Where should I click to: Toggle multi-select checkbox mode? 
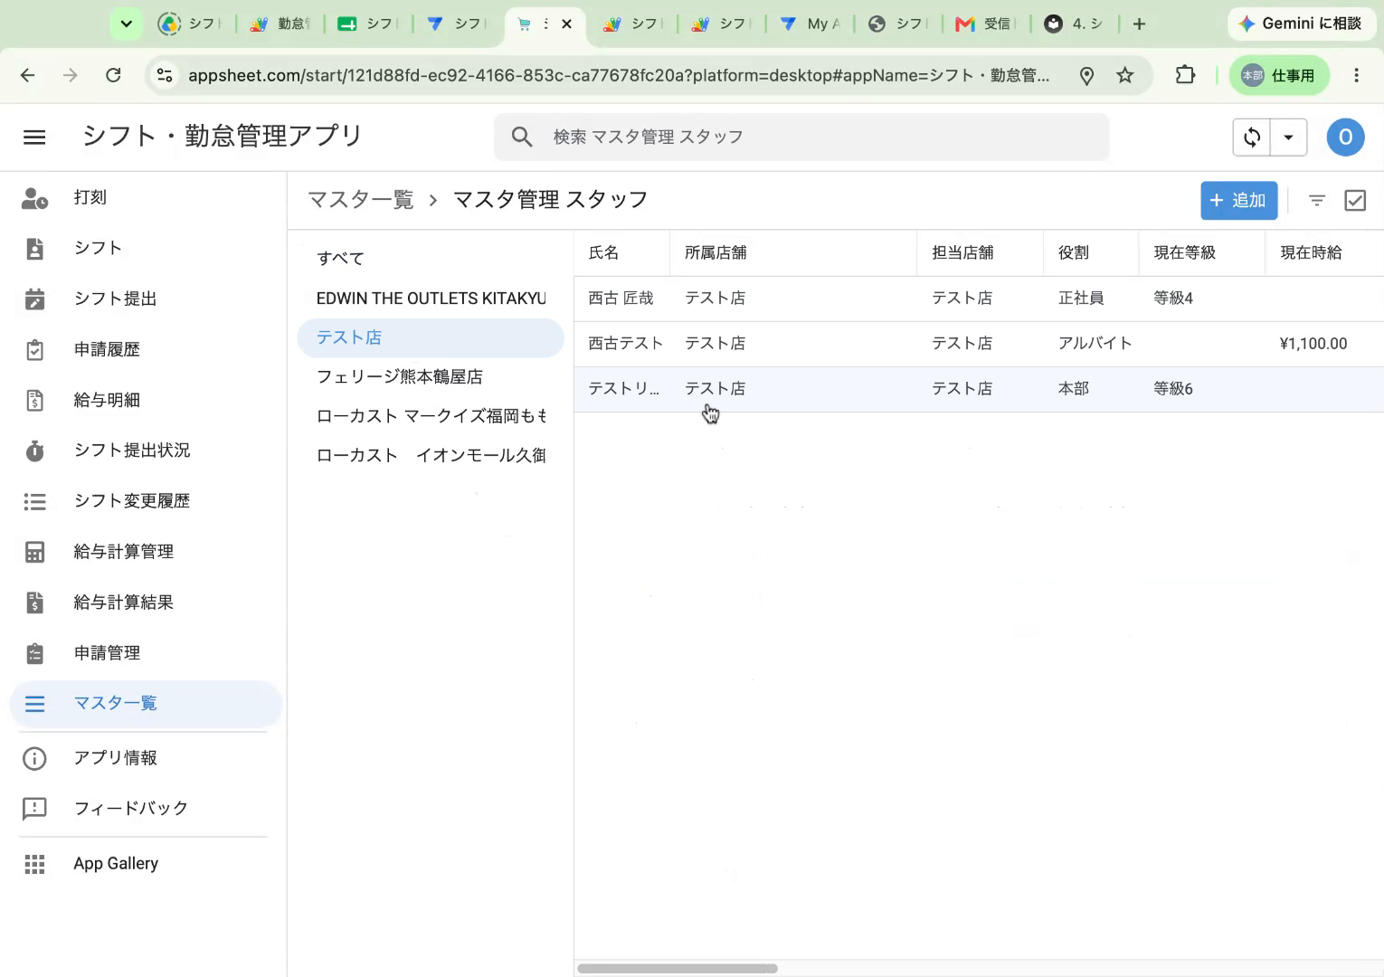[1355, 201]
